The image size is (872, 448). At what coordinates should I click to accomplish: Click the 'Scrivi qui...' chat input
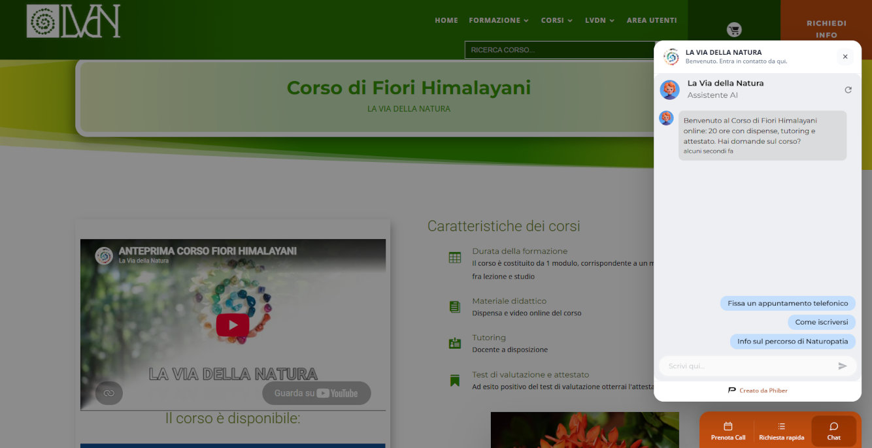coord(750,366)
